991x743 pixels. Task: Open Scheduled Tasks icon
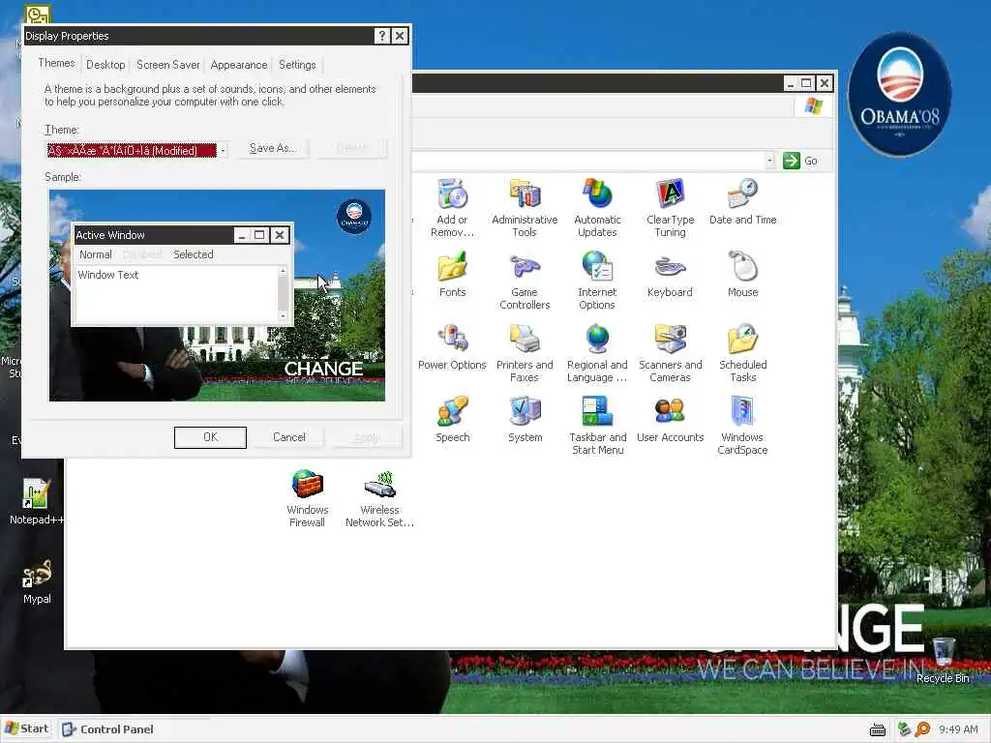click(x=742, y=353)
